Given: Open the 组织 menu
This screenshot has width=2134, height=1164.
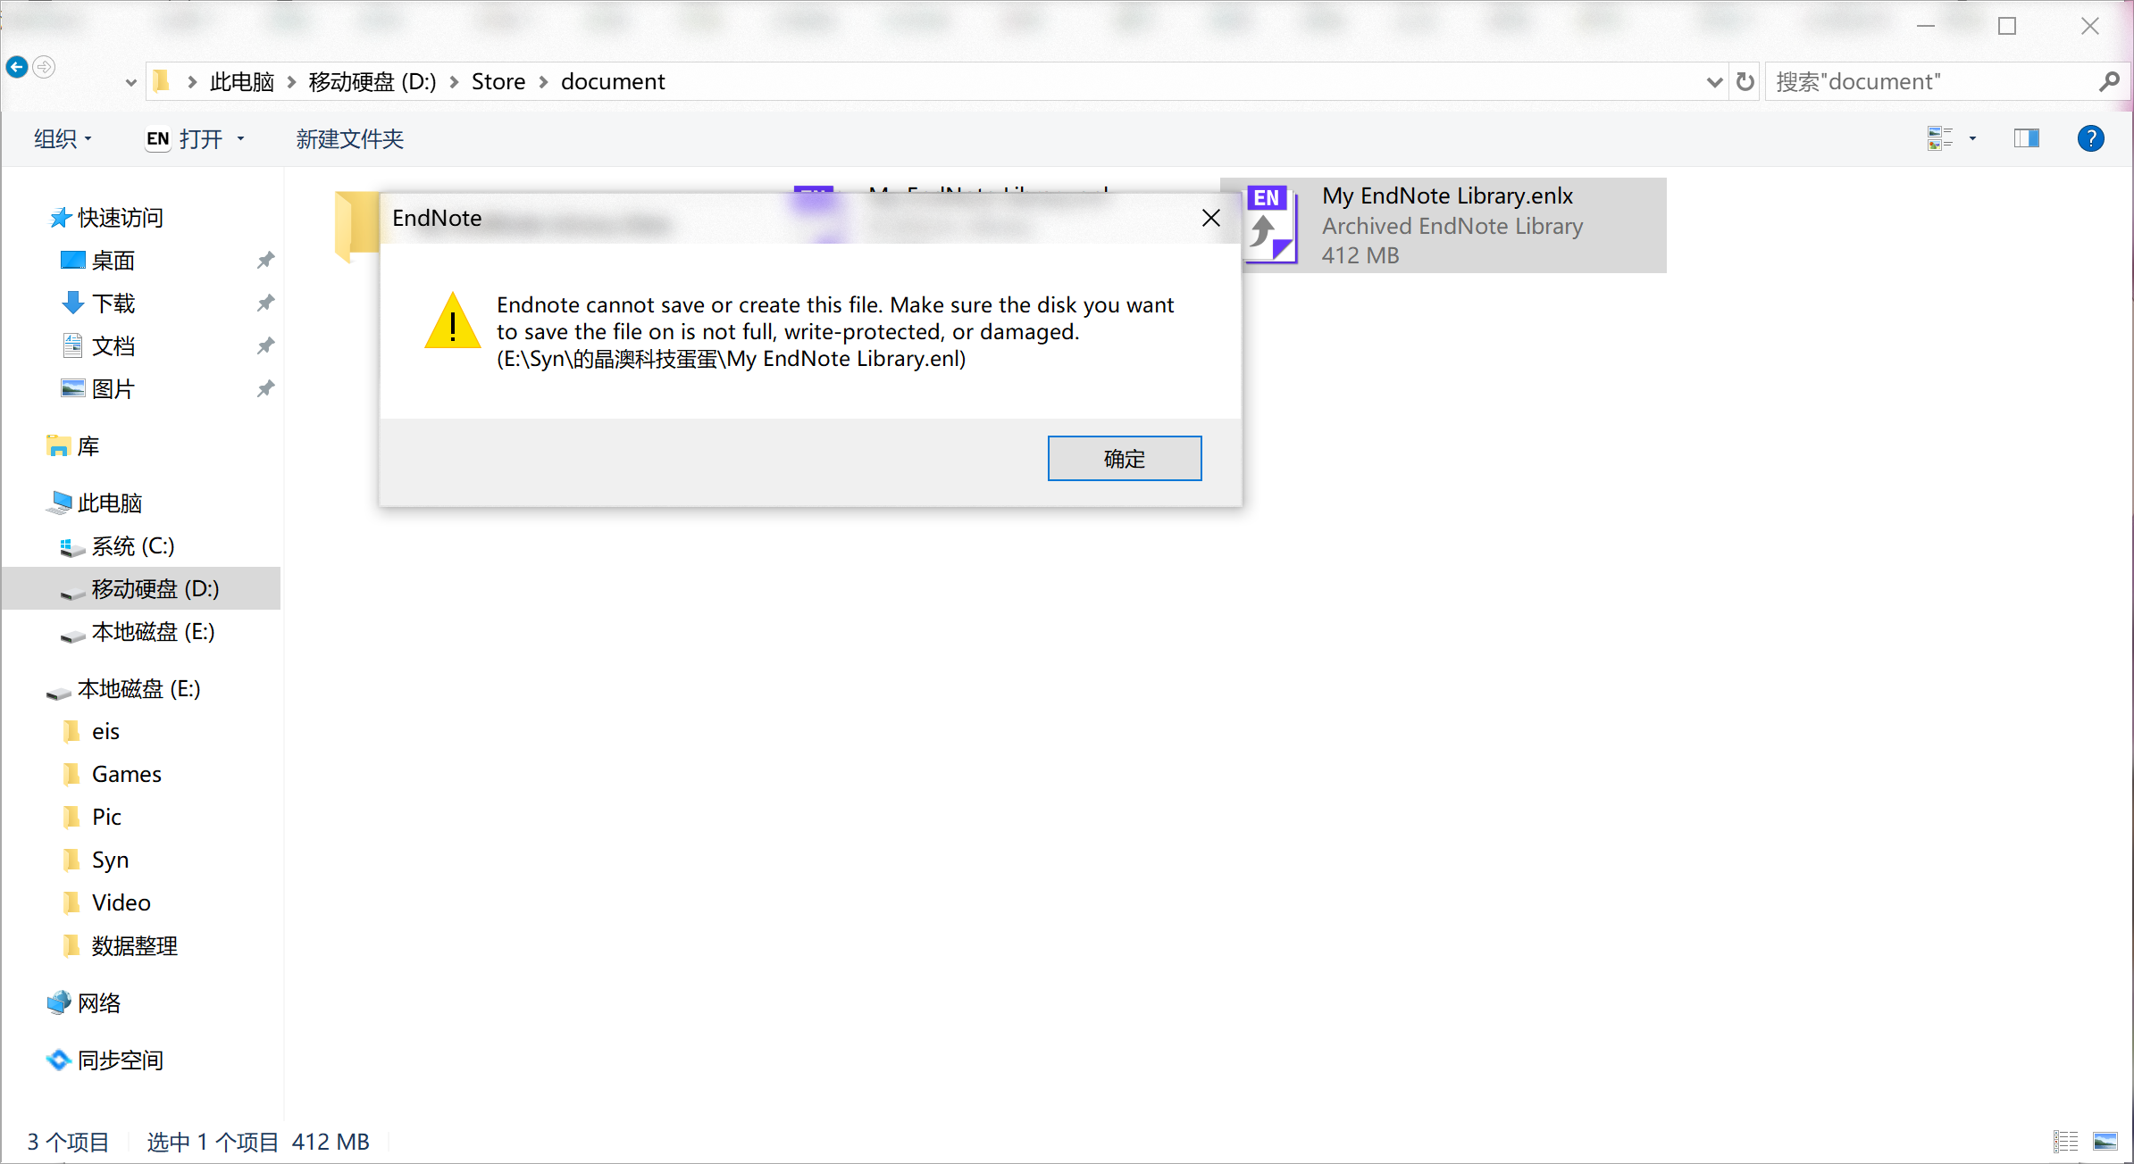Looking at the screenshot, I should [x=62, y=139].
